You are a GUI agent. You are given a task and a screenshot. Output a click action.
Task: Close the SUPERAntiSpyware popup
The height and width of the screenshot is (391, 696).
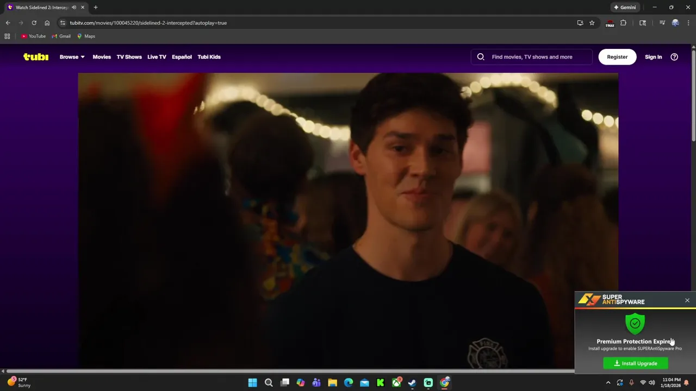pyautogui.click(x=687, y=300)
